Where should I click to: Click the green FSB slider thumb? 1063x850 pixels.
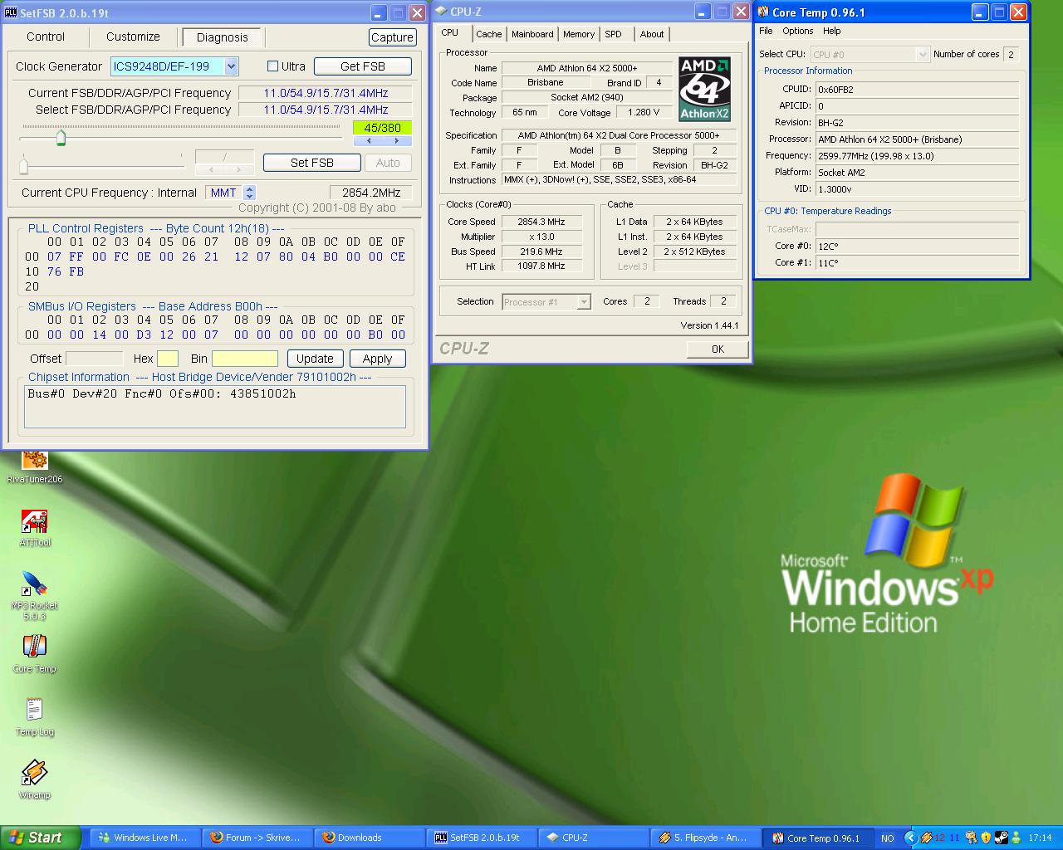(61, 137)
